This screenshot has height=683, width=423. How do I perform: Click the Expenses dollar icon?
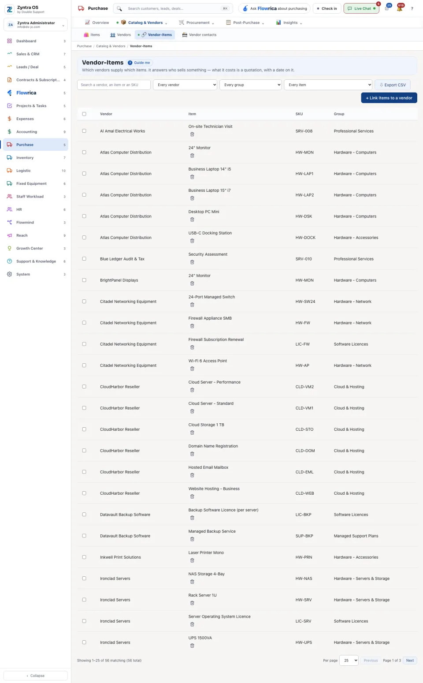tap(10, 119)
